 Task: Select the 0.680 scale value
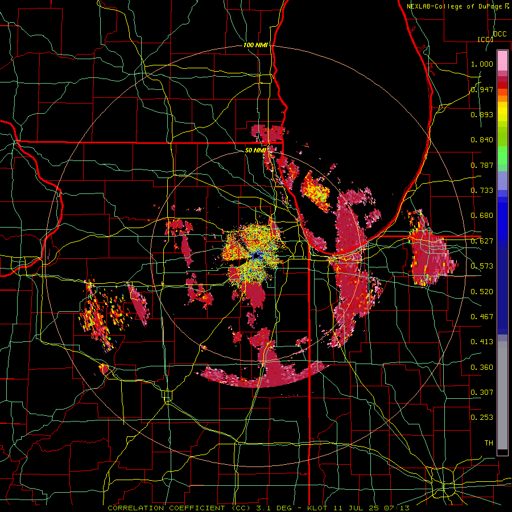pos(482,216)
